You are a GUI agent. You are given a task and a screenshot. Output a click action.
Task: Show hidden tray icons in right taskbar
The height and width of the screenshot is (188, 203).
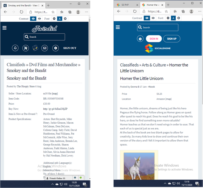point(165,183)
